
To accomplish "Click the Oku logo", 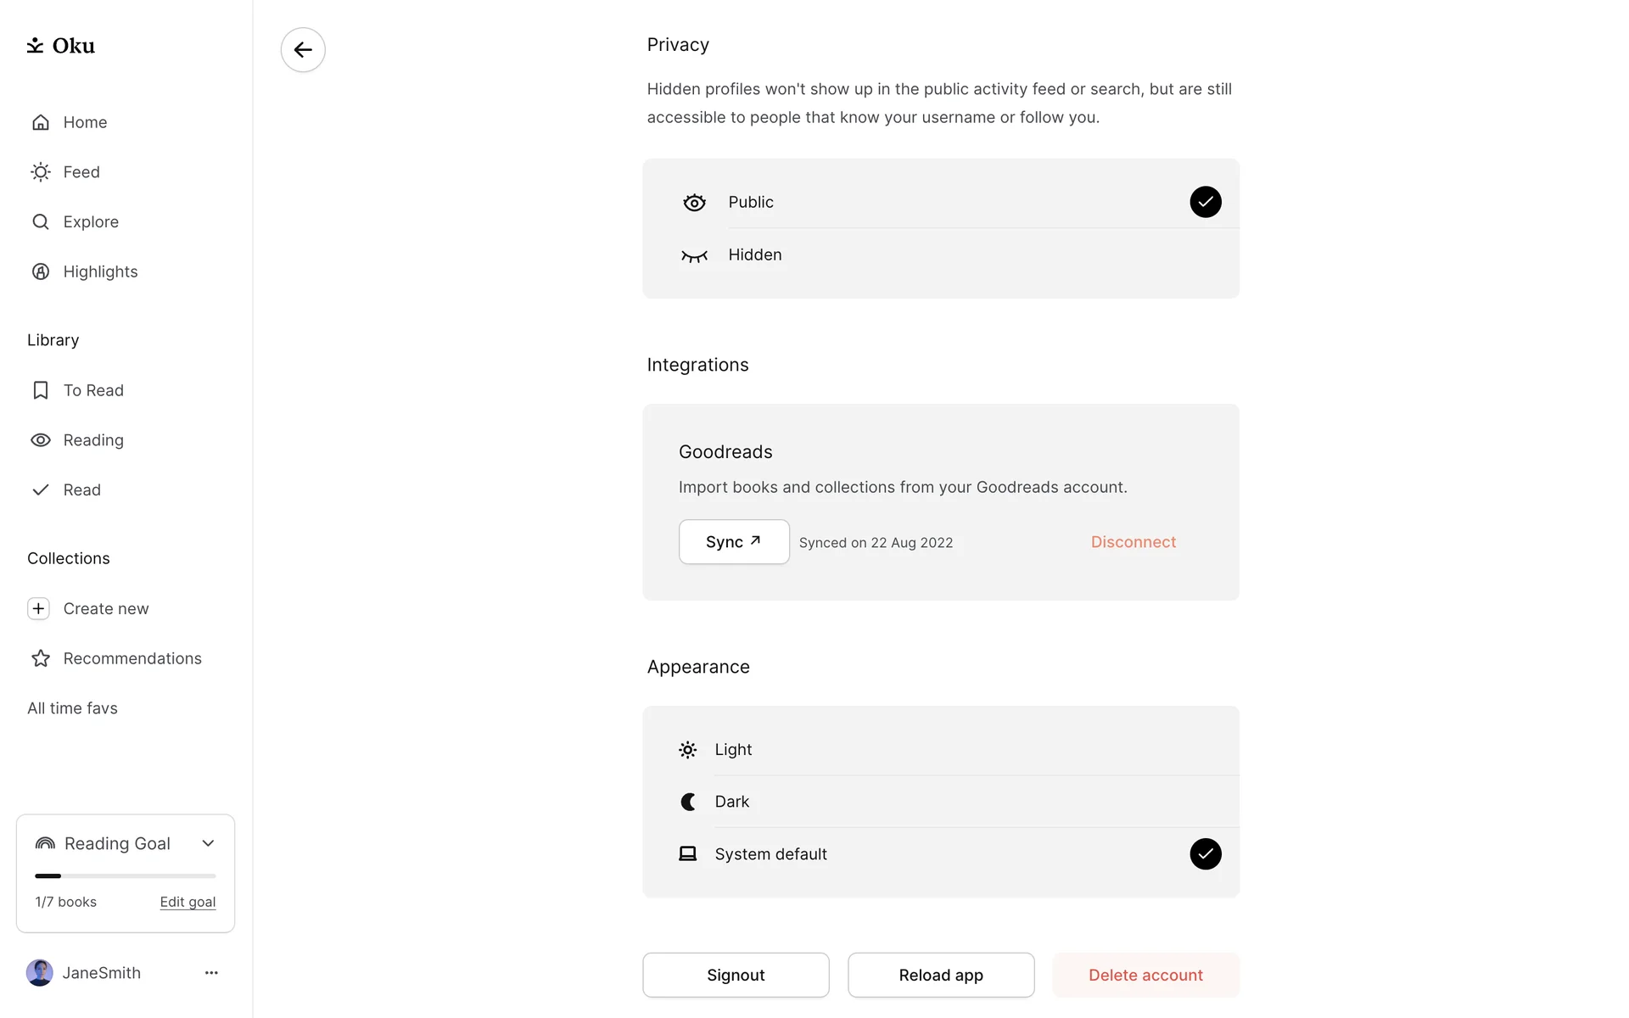I will pyautogui.click(x=60, y=46).
